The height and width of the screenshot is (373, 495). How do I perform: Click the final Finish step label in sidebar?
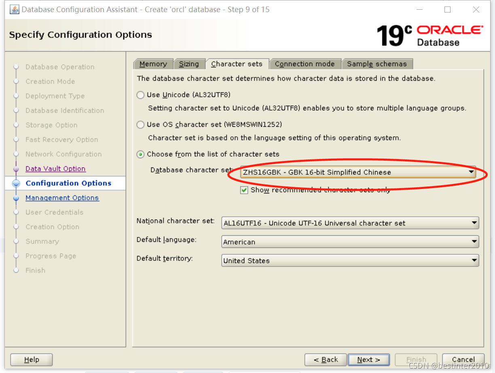pos(35,270)
